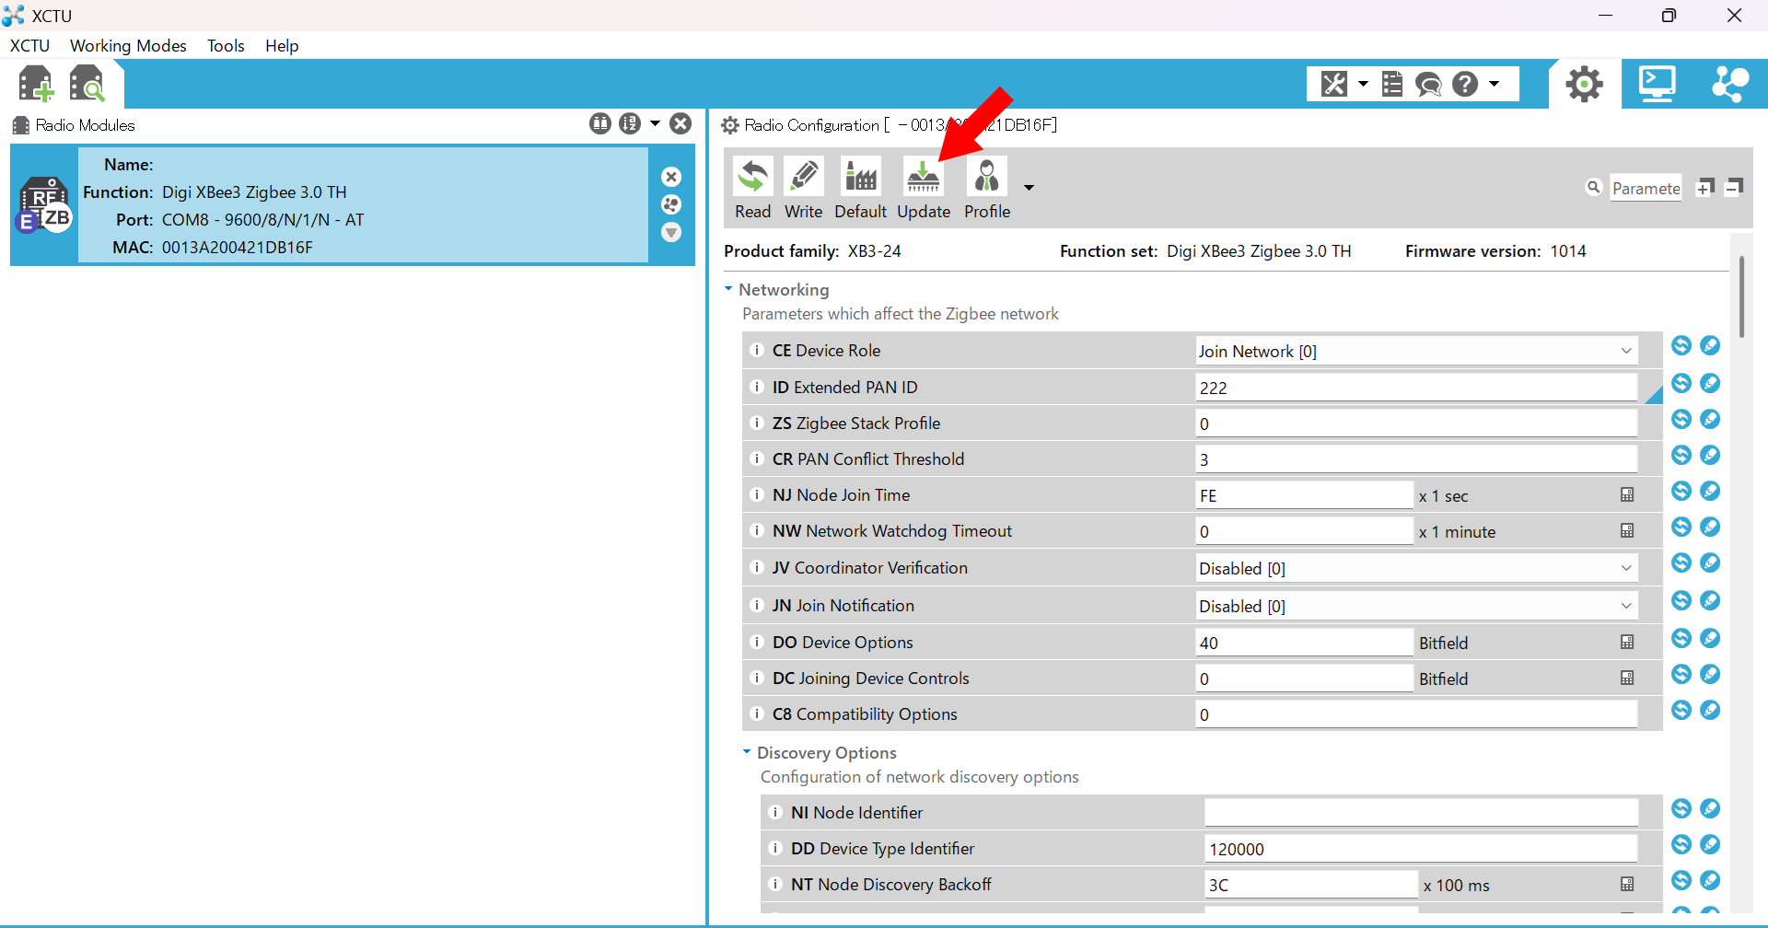The width and height of the screenshot is (1768, 928).
Task: Open the Tools menu
Action: tap(226, 45)
